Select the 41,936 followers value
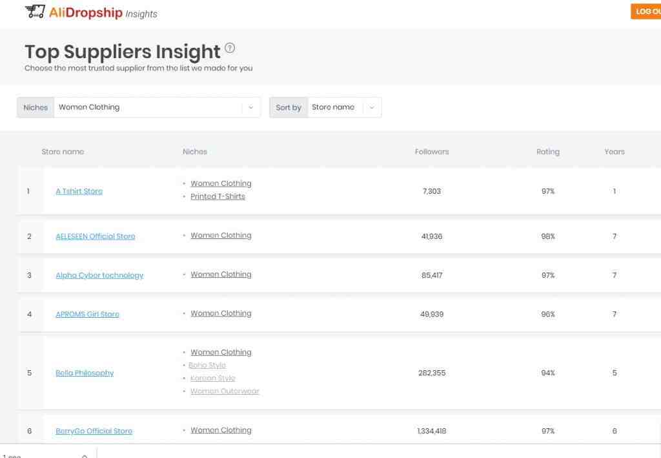This screenshot has height=458, width=661. pyautogui.click(x=432, y=236)
